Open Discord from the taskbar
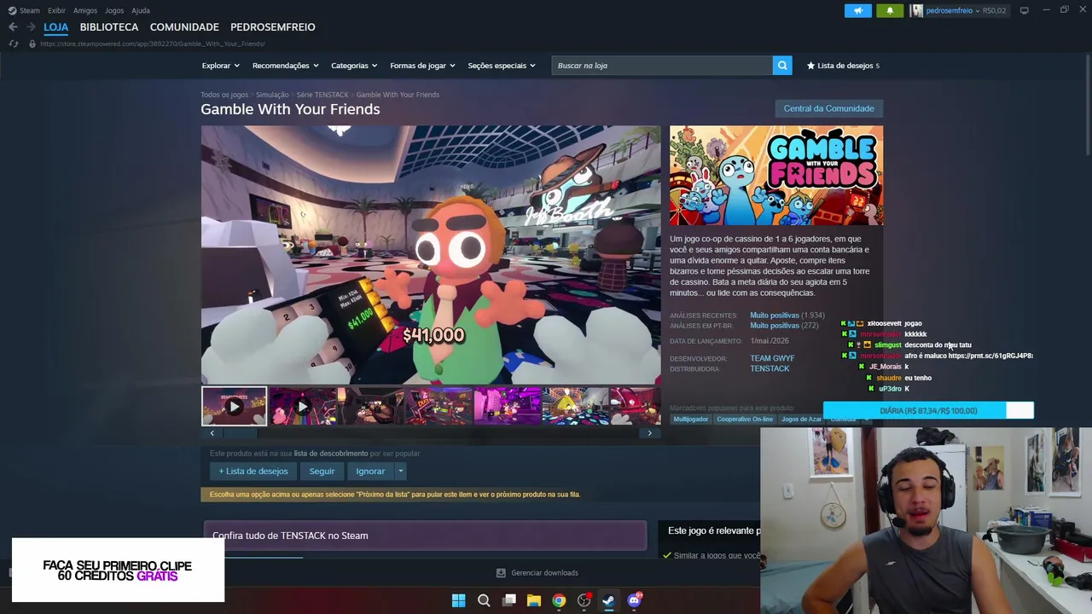Screen dimensions: 1092x614 [634, 600]
